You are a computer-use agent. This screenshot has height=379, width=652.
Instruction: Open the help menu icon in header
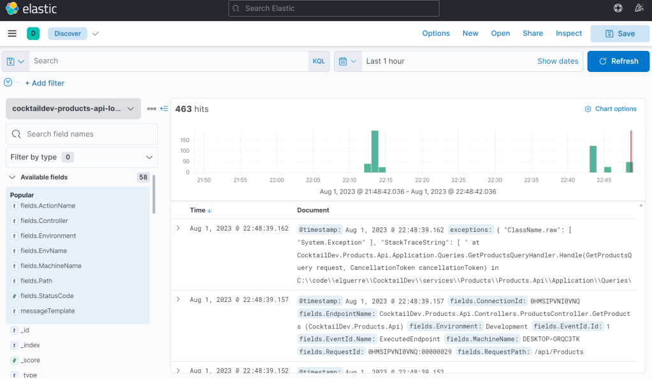(618, 8)
